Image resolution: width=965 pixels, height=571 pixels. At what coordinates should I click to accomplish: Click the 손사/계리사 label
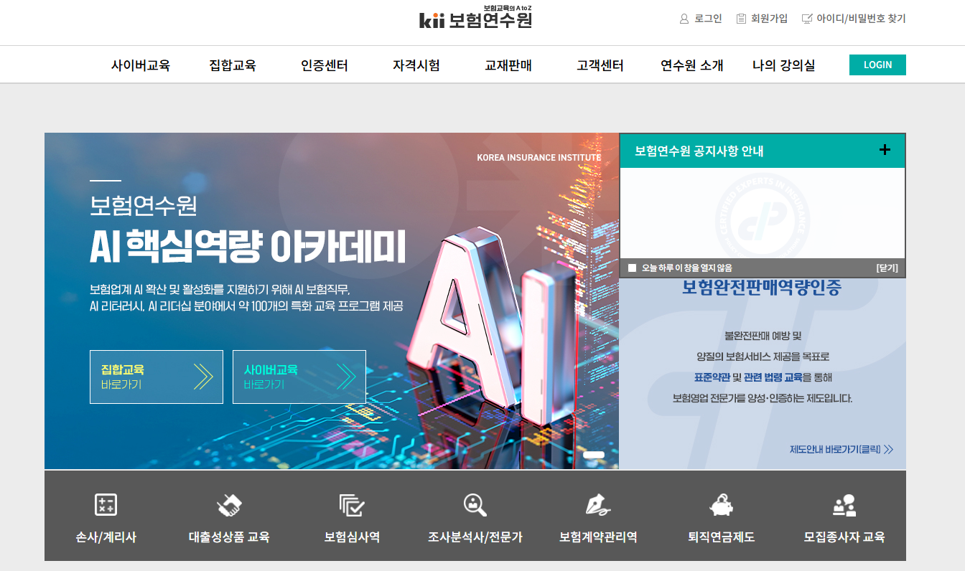(106, 537)
